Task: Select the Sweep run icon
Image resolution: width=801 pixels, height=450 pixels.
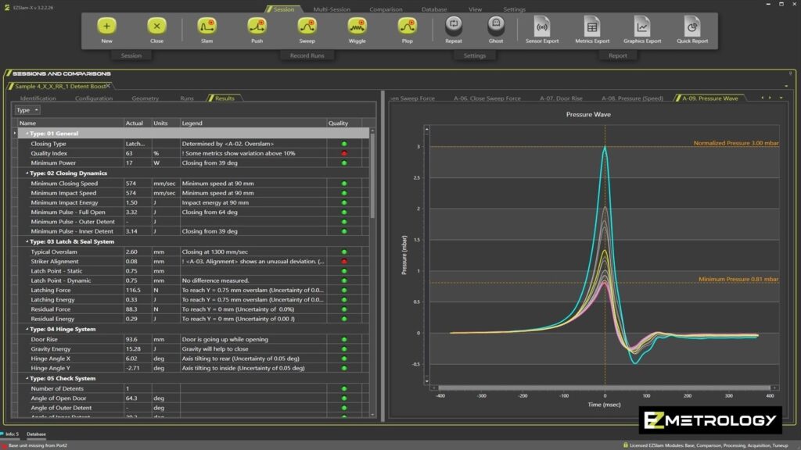Action: 307,27
